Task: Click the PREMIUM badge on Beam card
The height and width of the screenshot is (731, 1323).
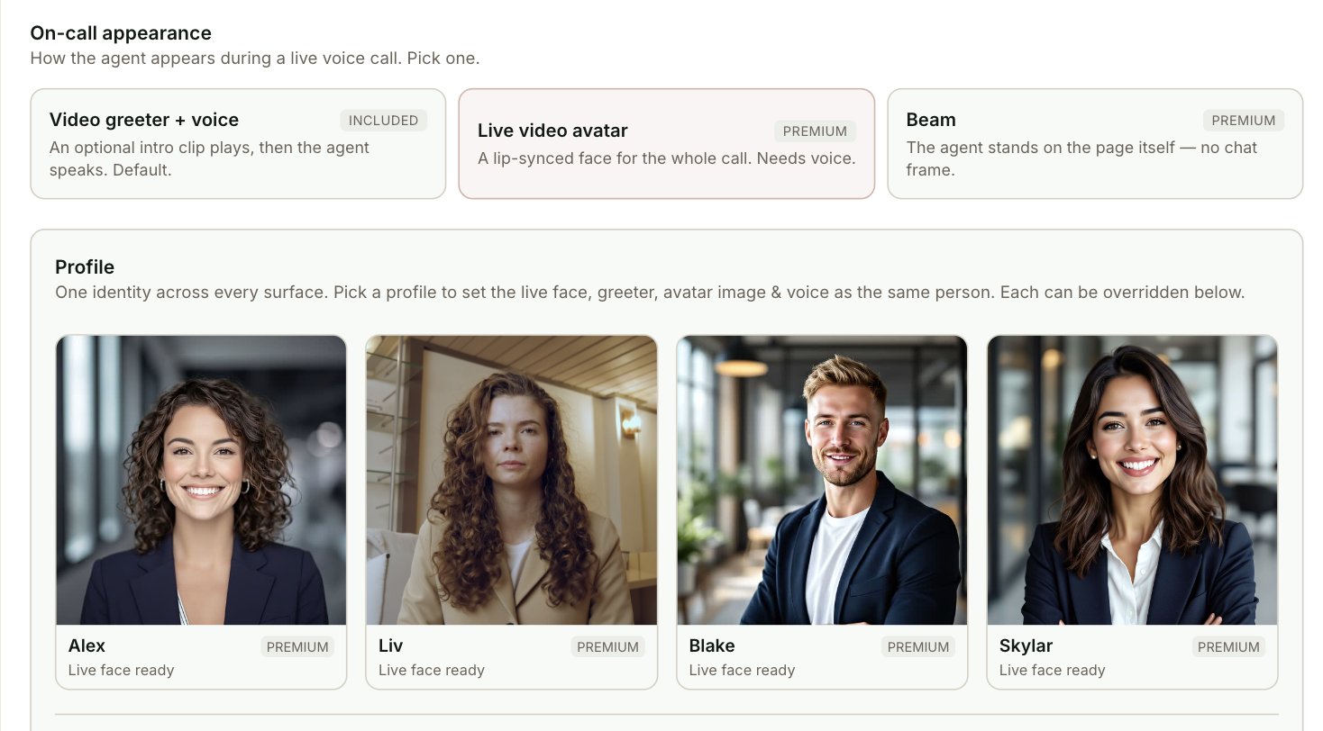Action: [x=1243, y=121]
